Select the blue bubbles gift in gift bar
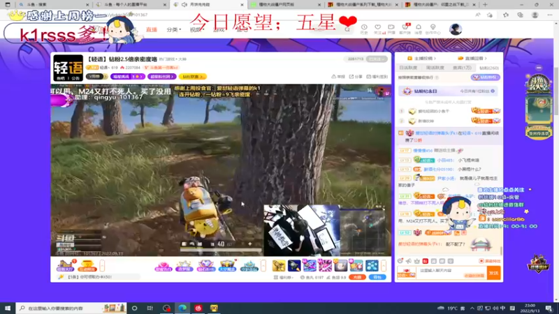The height and width of the screenshot is (314, 559). point(372,266)
